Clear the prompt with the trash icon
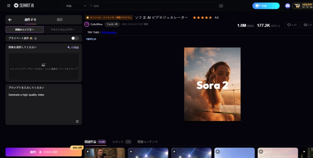This screenshot has height=158, width=313. tap(77, 121)
